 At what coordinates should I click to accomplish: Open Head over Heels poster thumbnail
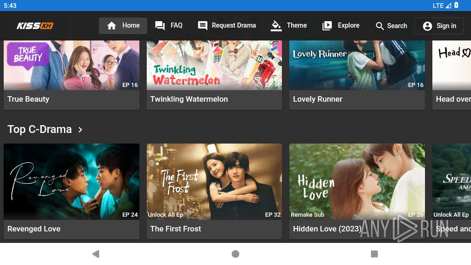click(452, 65)
